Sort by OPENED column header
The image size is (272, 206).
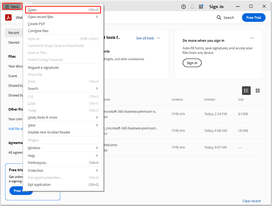tap(209, 99)
